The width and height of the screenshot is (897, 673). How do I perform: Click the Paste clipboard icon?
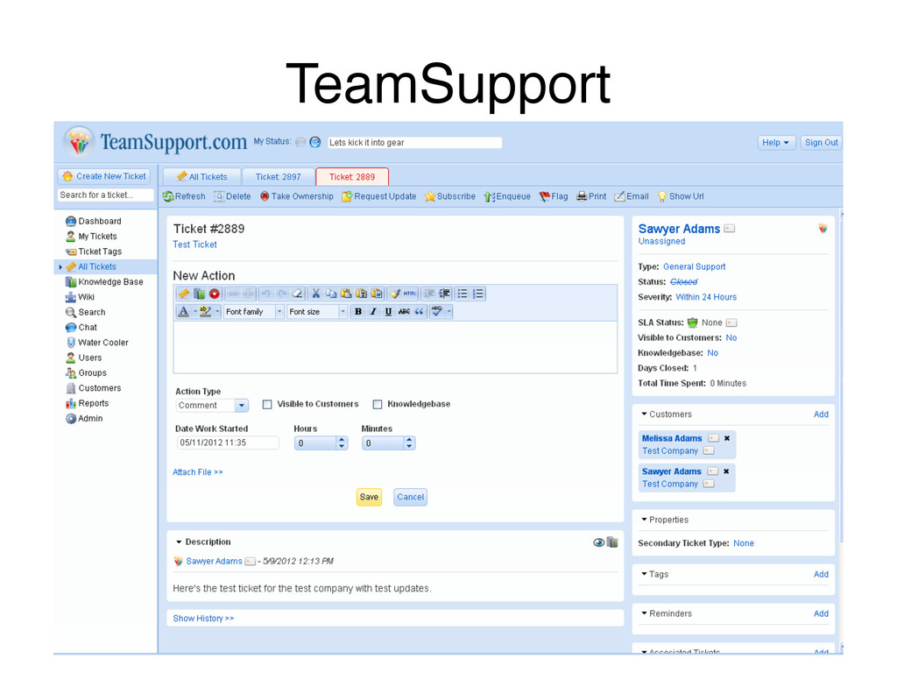click(346, 294)
